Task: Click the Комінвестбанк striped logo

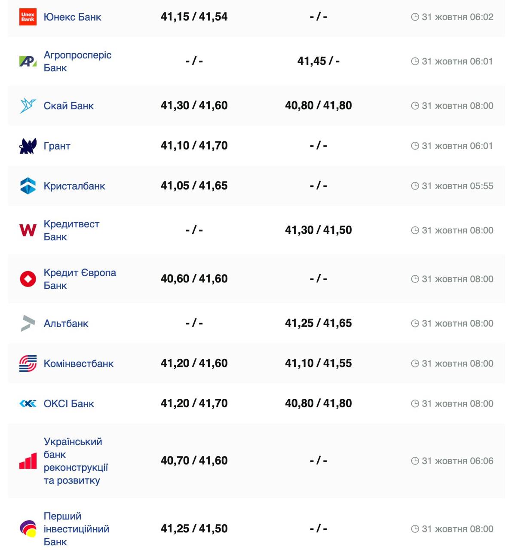Action: pyautogui.click(x=28, y=364)
